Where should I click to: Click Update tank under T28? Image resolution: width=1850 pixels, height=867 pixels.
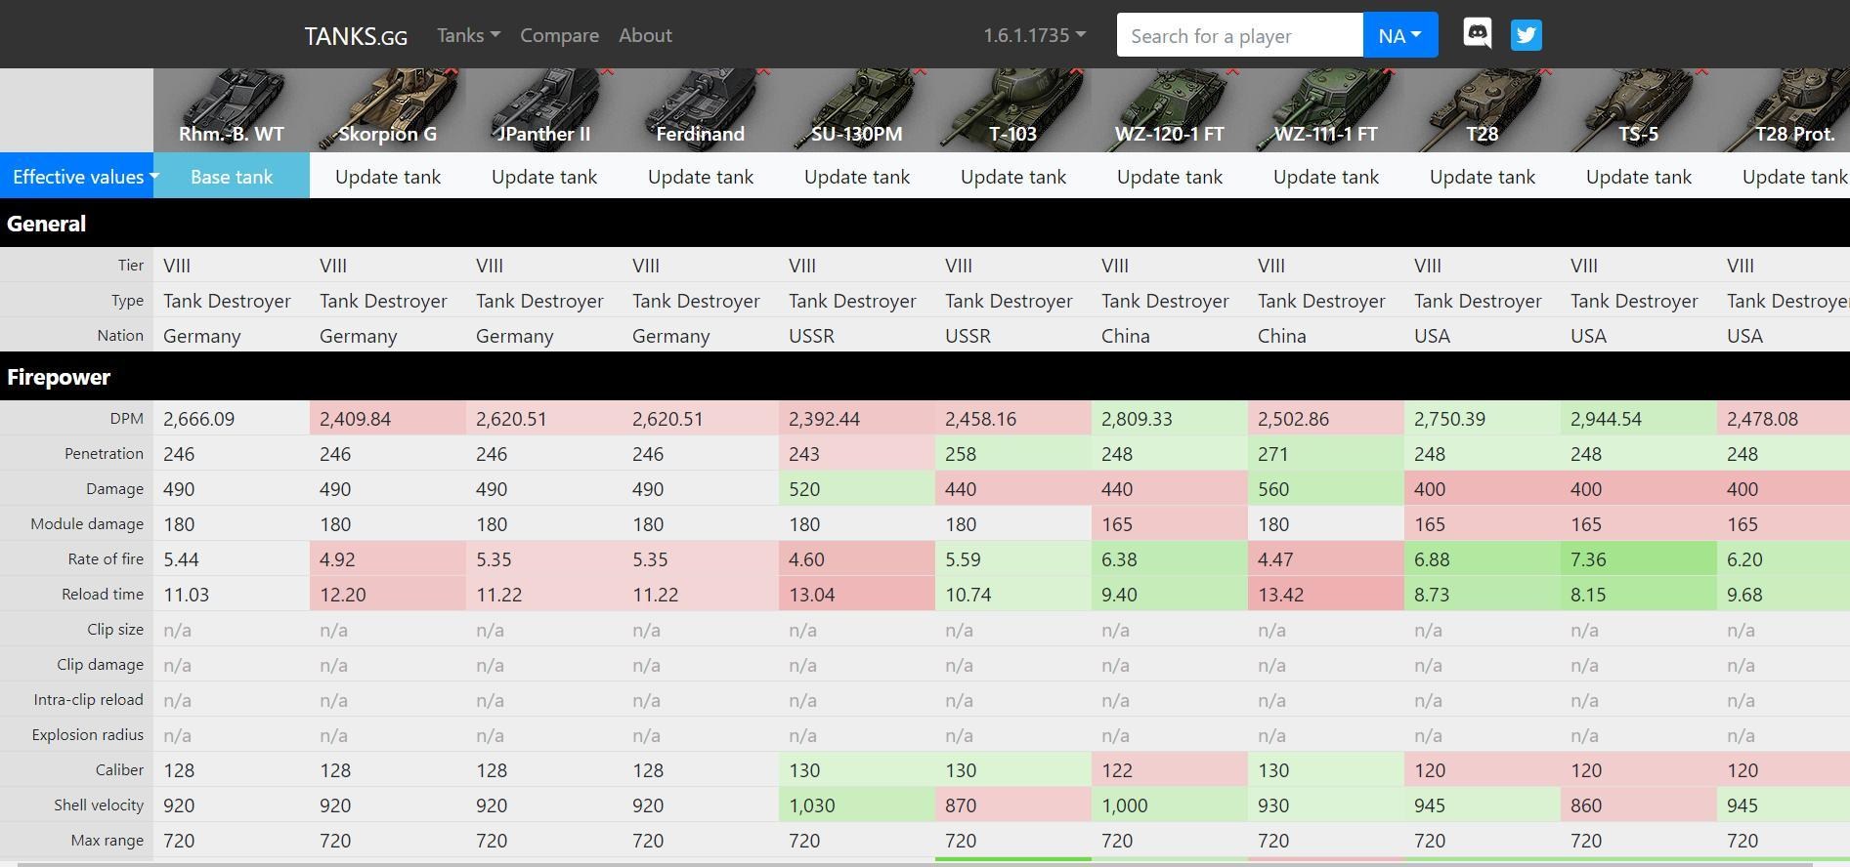1483,177
